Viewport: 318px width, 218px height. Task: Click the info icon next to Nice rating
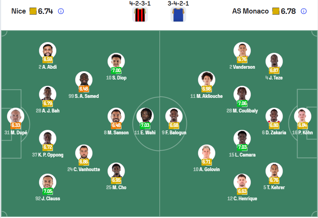[x=61, y=11]
